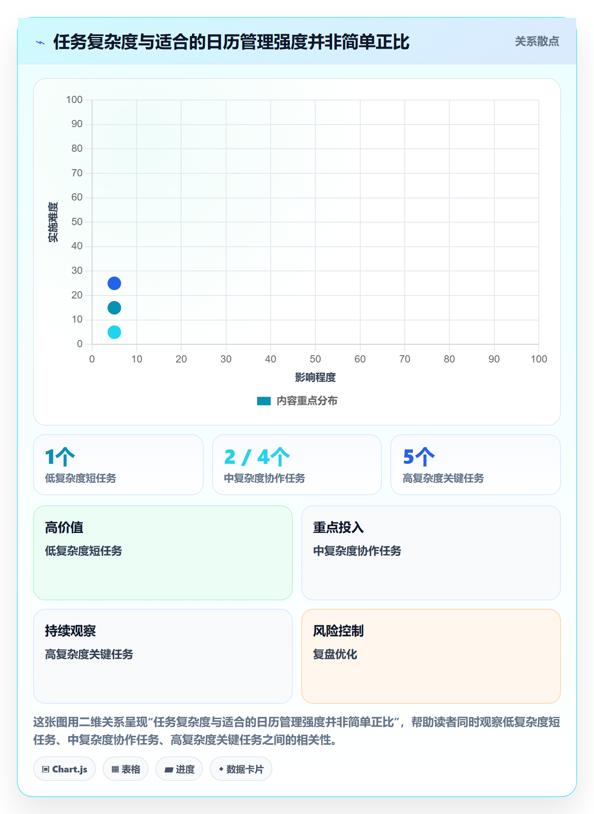Select the 高价值 quadrant card
Viewport: 594px width, 814px height.
pyautogui.click(x=163, y=553)
